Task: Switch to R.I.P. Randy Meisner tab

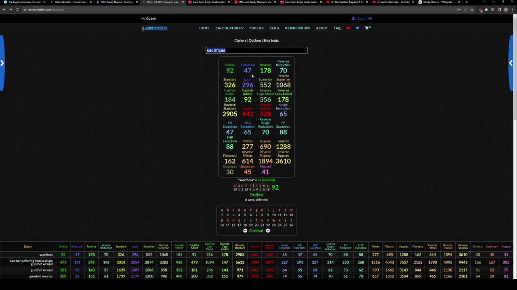Action: pyautogui.click(x=117, y=2)
